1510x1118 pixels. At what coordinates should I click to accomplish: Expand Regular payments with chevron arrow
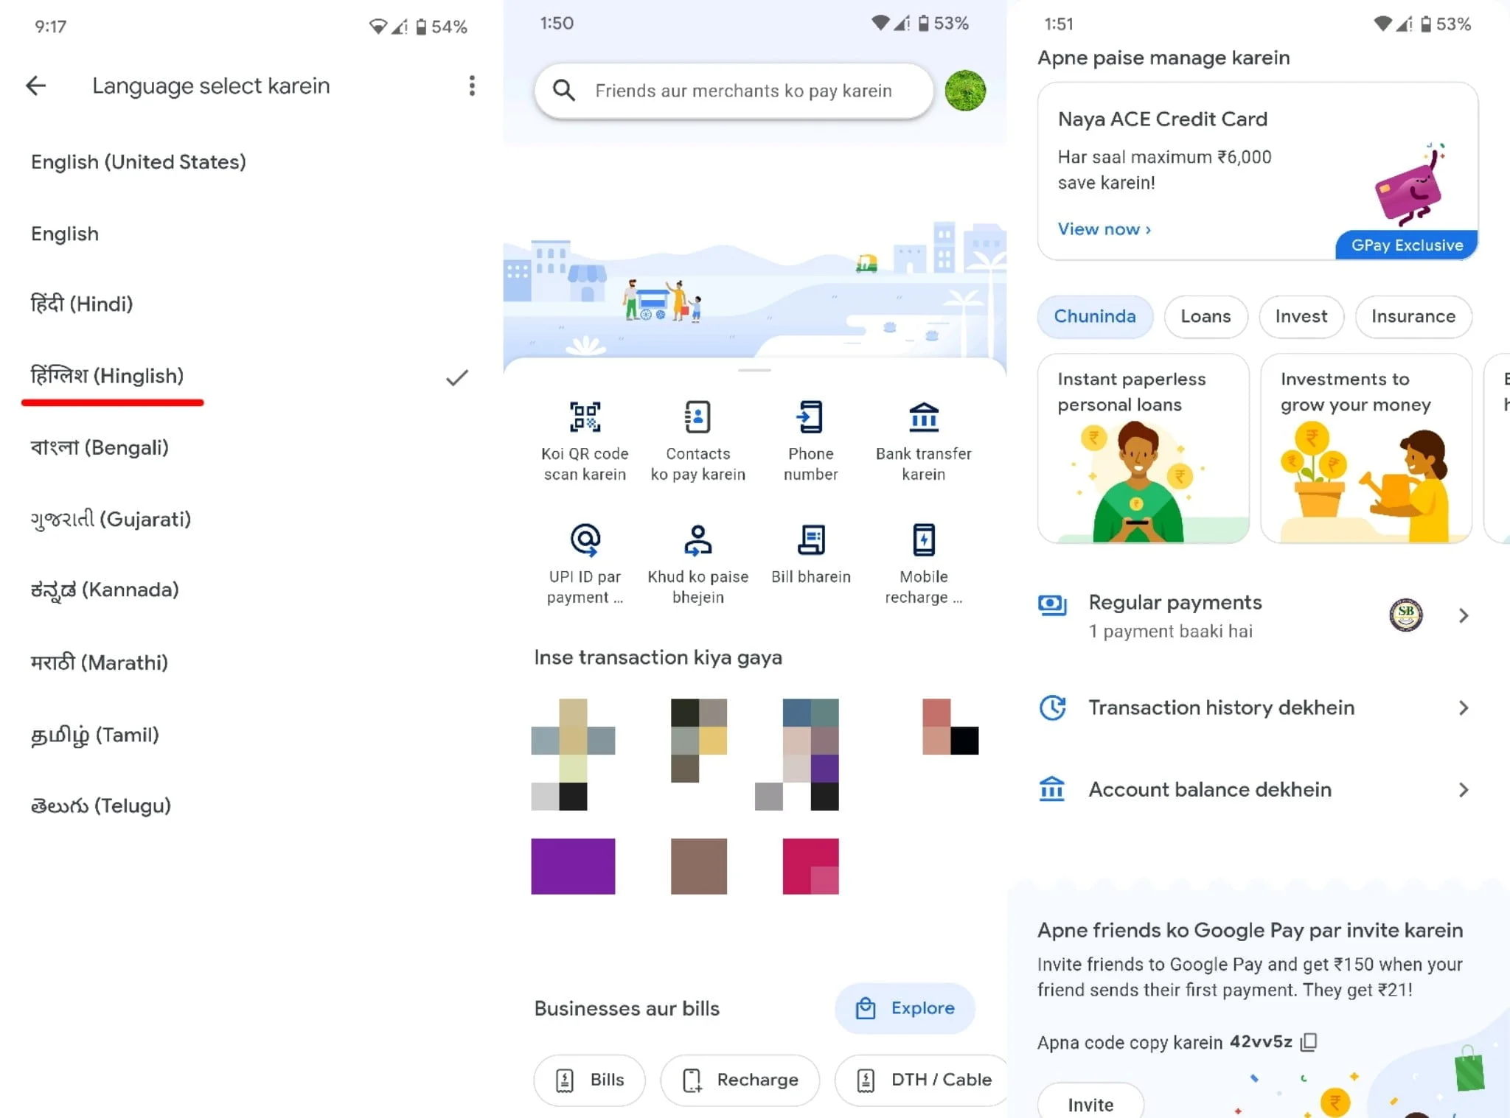(x=1464, y=615)
